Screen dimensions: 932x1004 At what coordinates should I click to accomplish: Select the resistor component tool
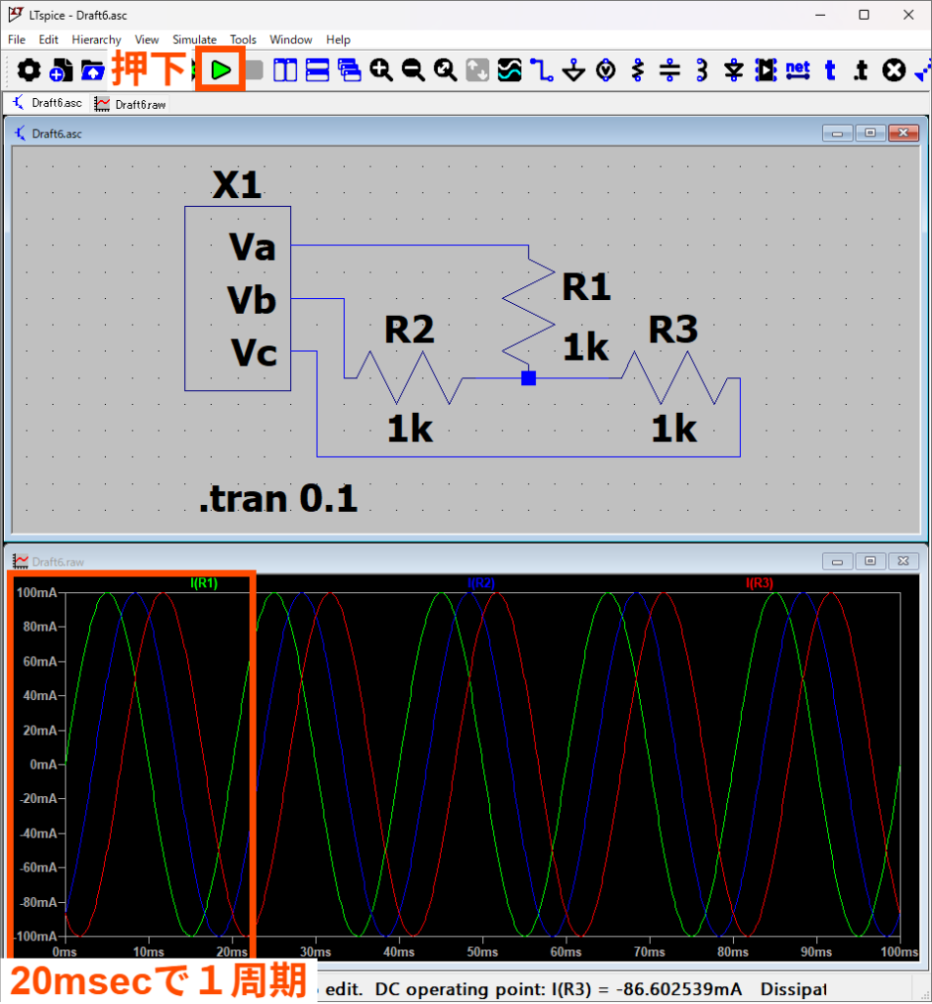638,71
